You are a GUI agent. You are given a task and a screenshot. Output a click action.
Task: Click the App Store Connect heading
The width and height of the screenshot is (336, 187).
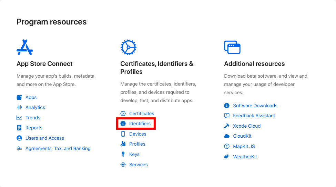(44, 64)
